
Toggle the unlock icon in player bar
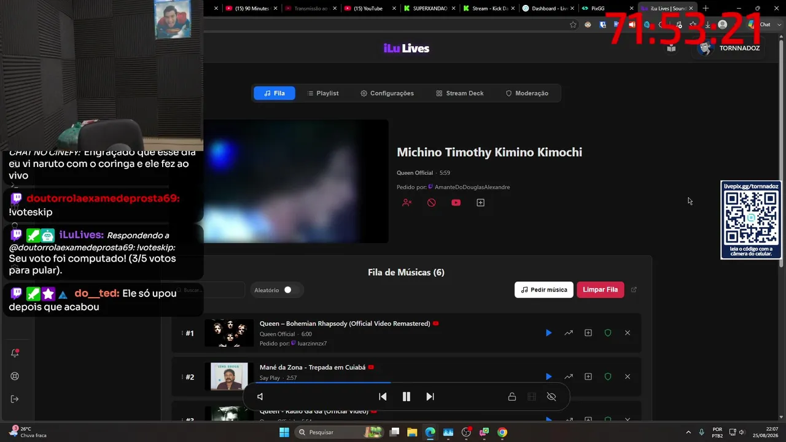pos(512,397)
